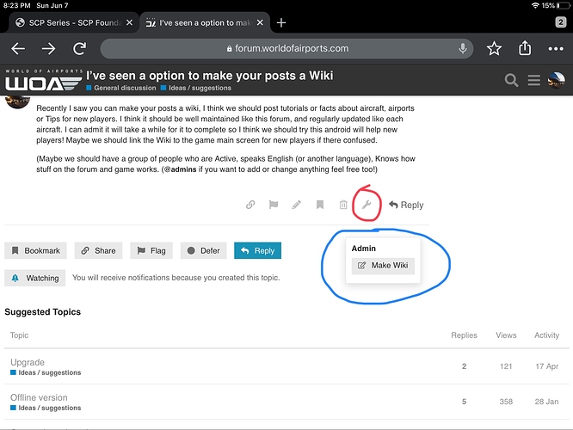Click the post's Reply arrow button

(406, 205)
